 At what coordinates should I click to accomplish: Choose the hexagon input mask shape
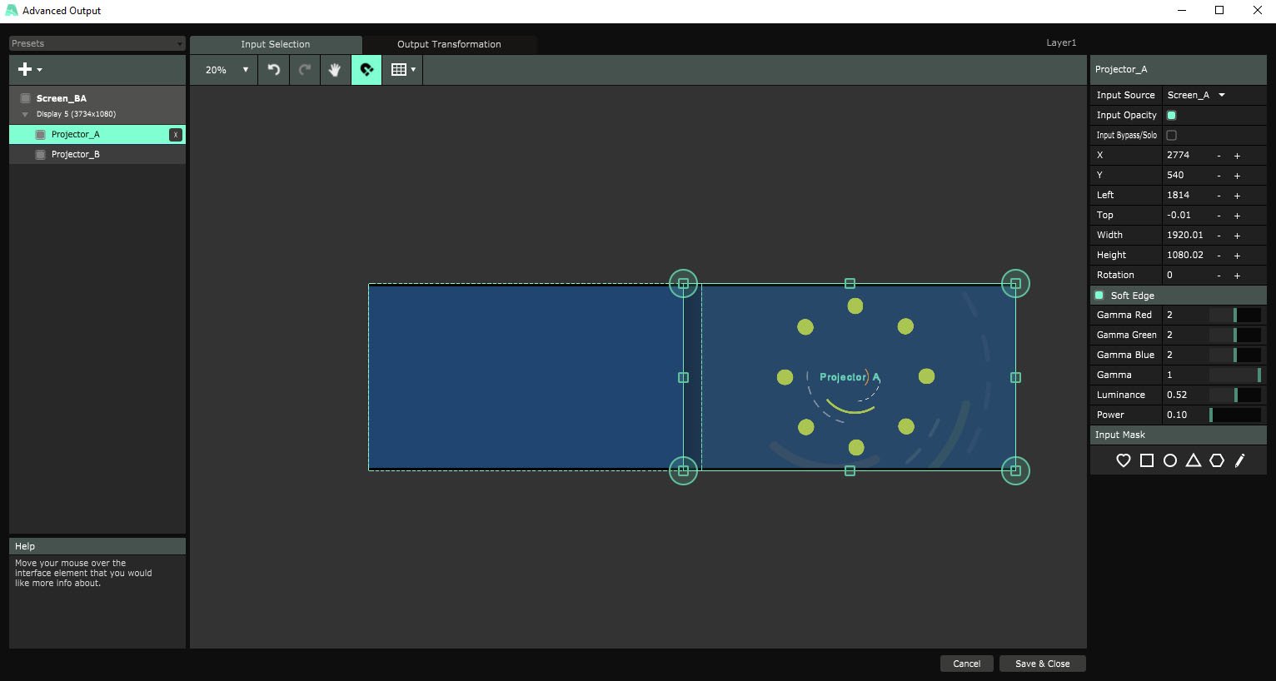point(1216,460)
